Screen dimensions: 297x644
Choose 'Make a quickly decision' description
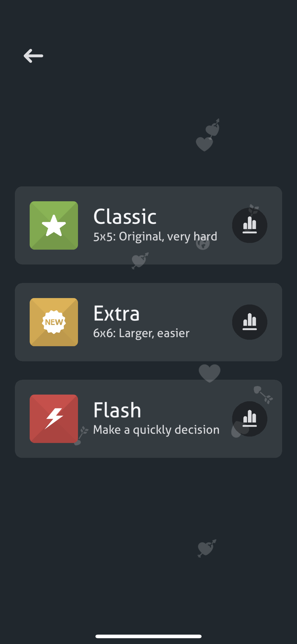click(x=156, y=430)
